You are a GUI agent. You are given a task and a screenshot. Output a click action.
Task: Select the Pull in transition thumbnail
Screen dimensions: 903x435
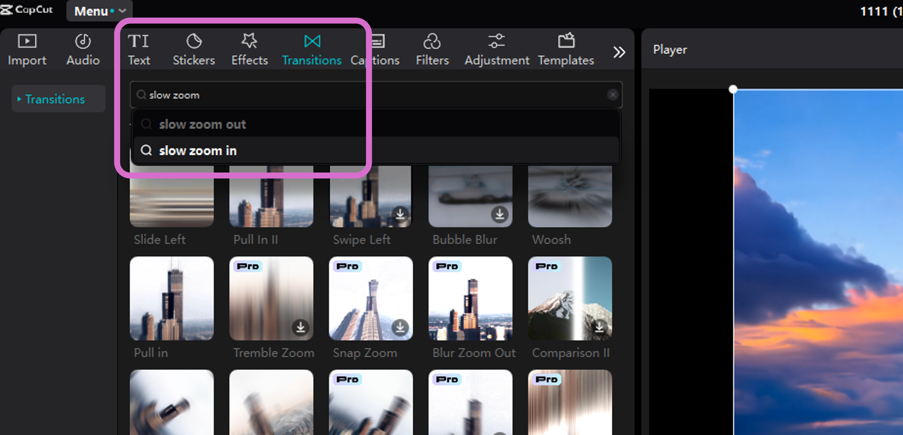172,299
